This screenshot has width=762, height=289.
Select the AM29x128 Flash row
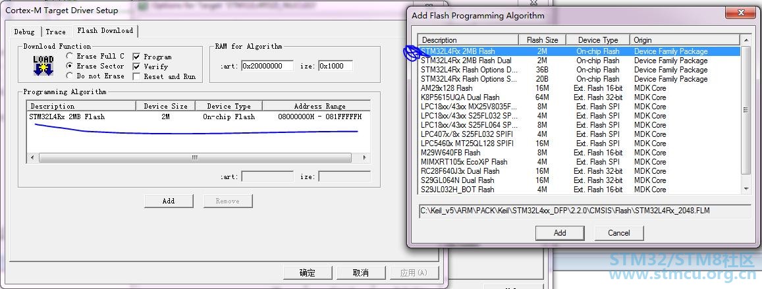580,88
